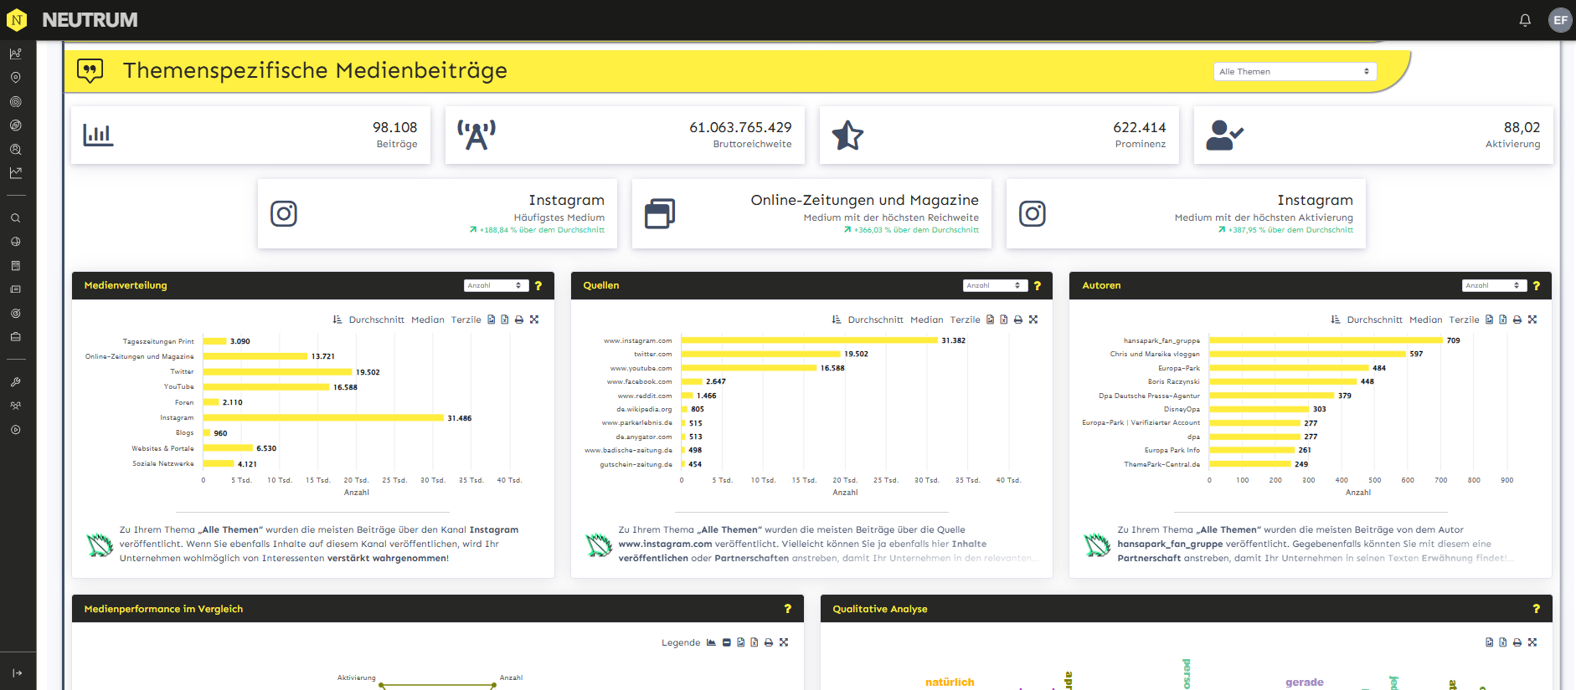
Task: Click the location pin sidebar icon
Action: click(x=15, y=78)
